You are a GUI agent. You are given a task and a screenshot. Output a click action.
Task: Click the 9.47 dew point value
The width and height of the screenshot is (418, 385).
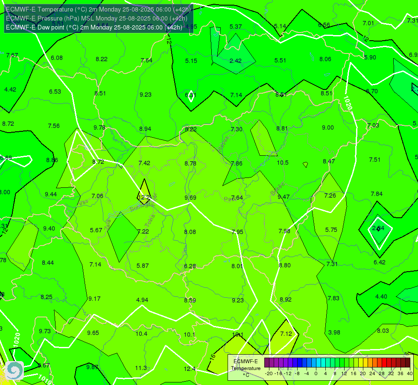pyautogui.click(x=284, y=197)
